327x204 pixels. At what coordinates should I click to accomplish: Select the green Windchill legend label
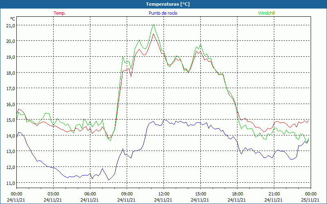pos(267,13)
